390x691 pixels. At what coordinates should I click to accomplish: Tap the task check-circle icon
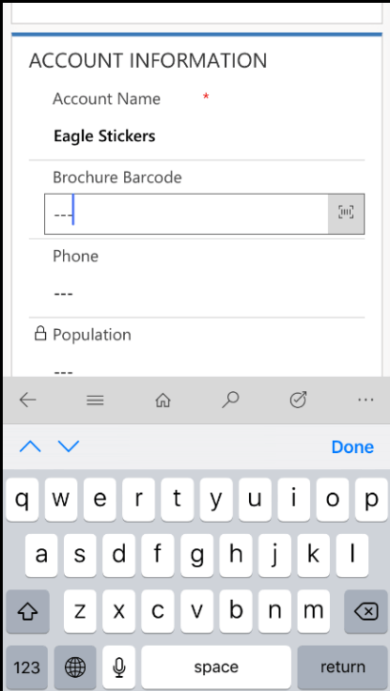click(298, 400)
